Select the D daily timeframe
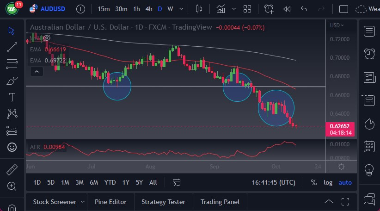Screen dimensions: 380x211 159,9
